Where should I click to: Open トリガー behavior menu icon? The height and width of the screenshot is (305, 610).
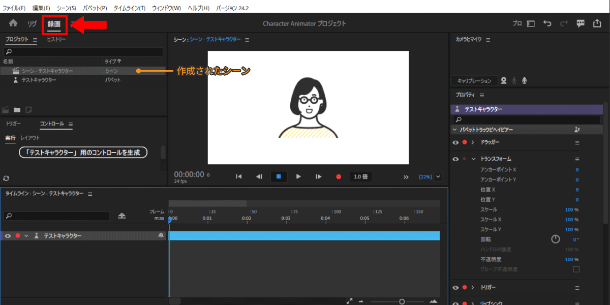click(577, 288)
